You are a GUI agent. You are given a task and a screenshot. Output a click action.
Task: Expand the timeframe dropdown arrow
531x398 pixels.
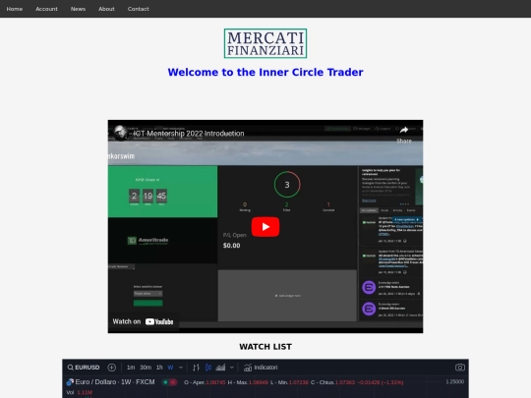(181, 368)
